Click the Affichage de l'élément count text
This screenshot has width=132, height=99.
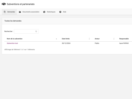coord(20,49)
